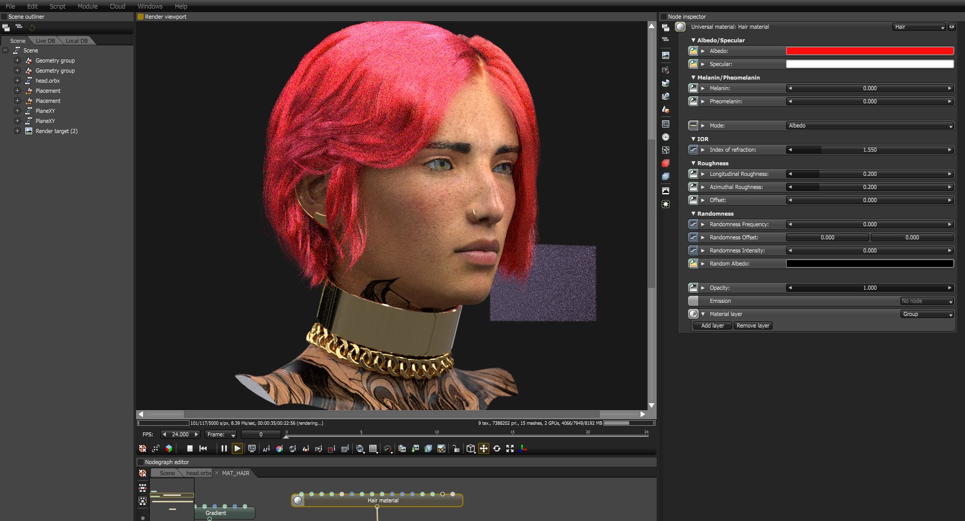This screenshot has width=965, height=521.
Task: Switch to the MAT_HAIR nodegraph tab
Action: click(x=236, y=473)
